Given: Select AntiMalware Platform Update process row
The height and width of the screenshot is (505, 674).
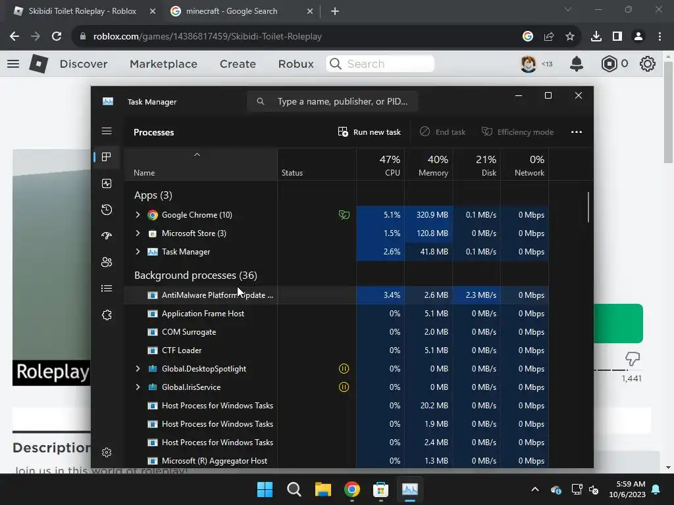Looking at the screenshot, I should click(336, 295).
